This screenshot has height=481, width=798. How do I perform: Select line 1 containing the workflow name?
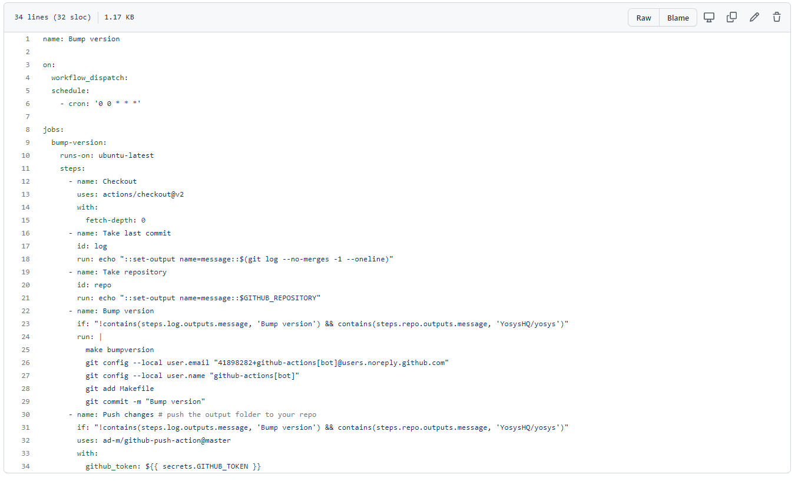(x=27, y=38)
